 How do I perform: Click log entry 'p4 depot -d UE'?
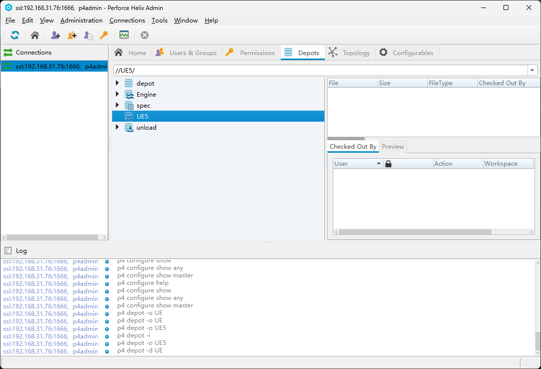click(140, 350)
